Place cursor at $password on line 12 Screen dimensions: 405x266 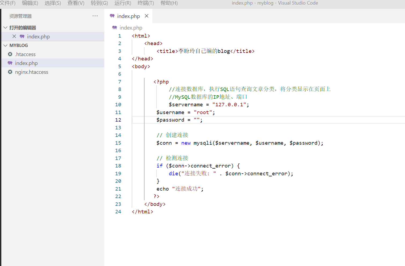point(170,120)
